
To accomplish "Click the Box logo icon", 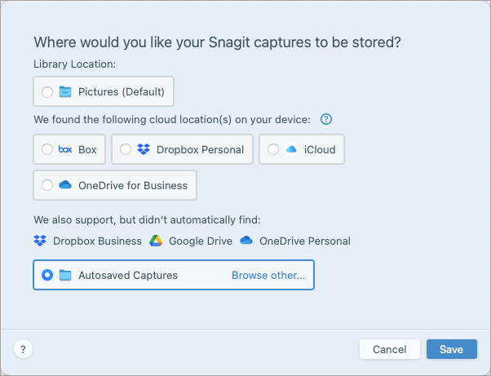I will pos(66,149).
